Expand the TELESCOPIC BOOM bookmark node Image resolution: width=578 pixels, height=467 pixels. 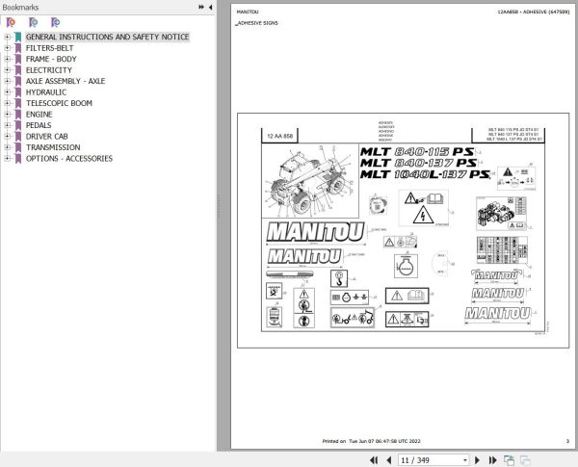pyautogui.click(x=7, y=103)
